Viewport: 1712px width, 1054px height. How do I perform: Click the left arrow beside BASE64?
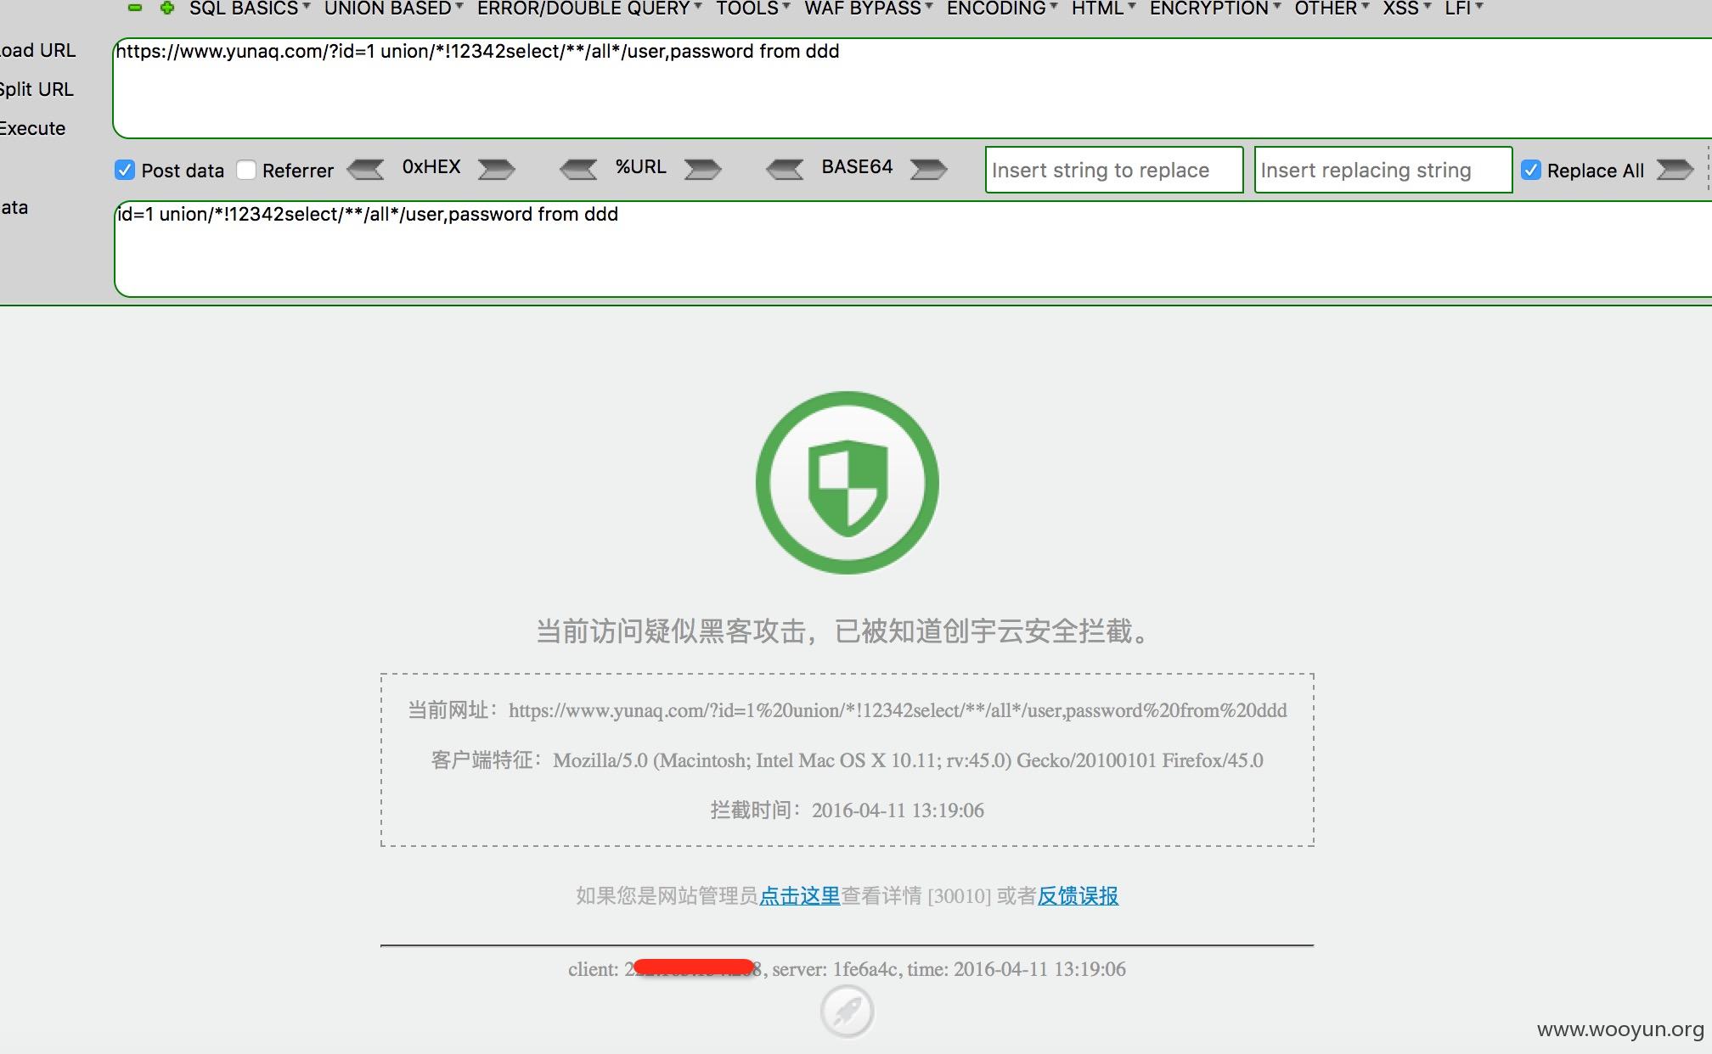(785, 170)
